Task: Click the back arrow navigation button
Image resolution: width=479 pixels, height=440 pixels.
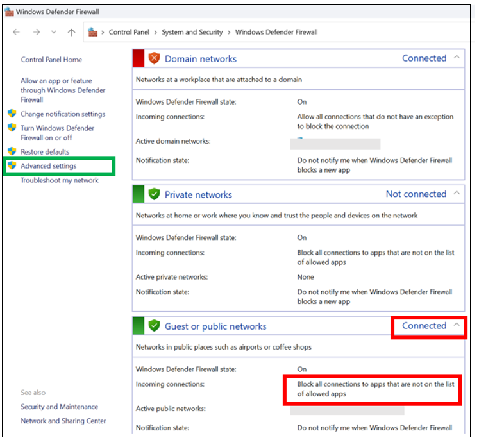Action: click(x=17, y=32)
